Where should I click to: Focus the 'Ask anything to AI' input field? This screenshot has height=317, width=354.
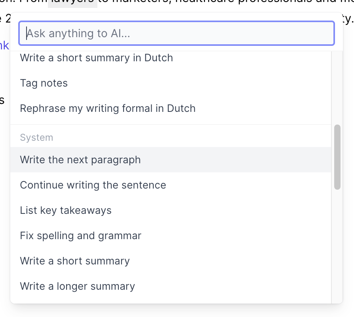click(x=176, y=33)
